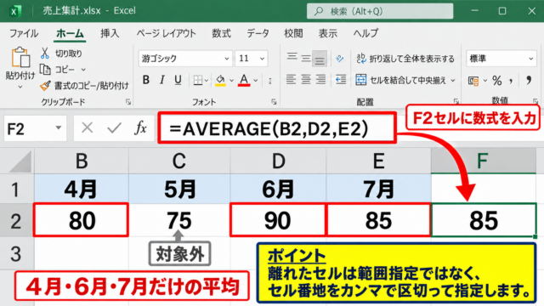Click the select-all corner triangle

[20, 162]
